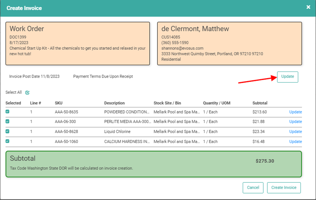The image size is (316, 200).
Task: Click the Invoice Post Date text
Action: pos(34,77)
